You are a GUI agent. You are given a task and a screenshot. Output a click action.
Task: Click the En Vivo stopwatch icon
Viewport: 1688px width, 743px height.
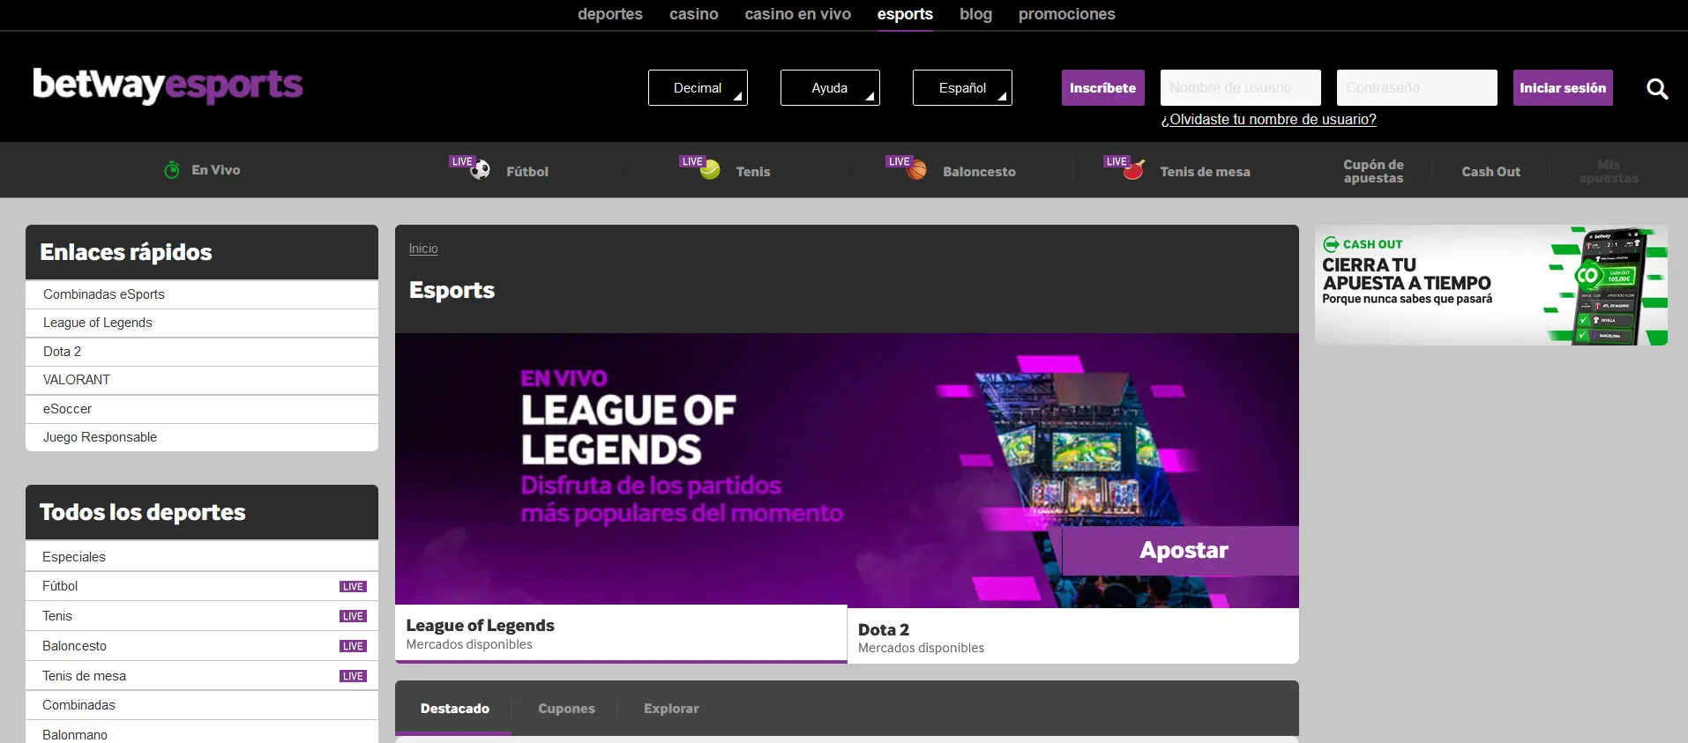click(172, 169)
